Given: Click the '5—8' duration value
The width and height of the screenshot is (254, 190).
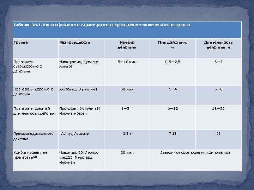Looking at the screenshot, I should (218, 89).
